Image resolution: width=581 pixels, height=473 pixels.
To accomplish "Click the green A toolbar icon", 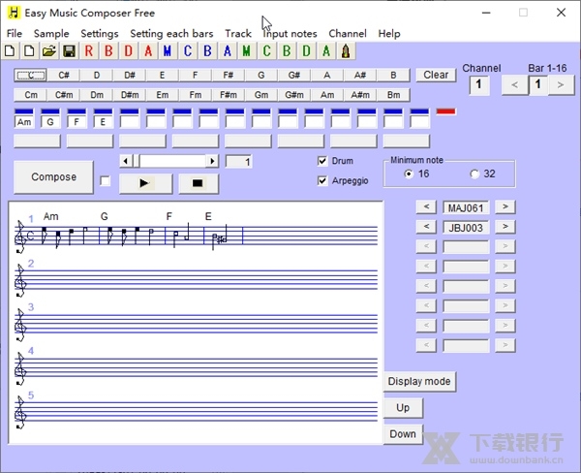I will coord(326,50).
